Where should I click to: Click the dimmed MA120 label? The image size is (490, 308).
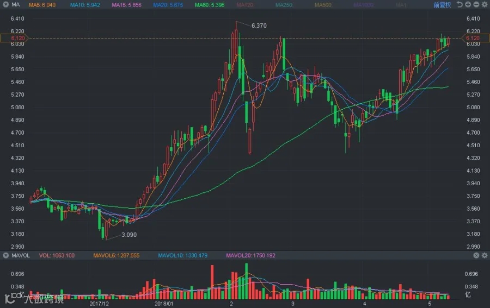[245, 5]
